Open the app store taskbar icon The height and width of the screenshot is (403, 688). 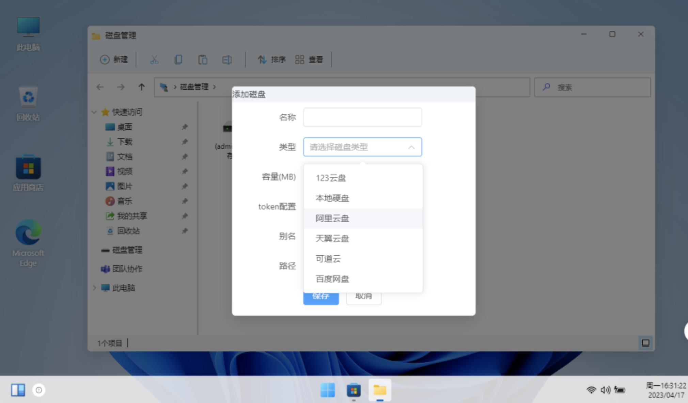[x=354, y=390]
